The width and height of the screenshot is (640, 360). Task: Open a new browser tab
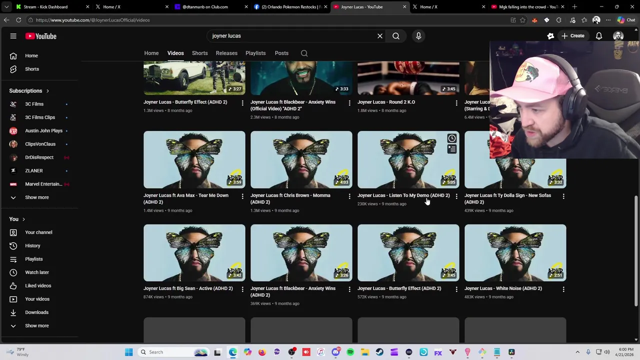coord(574,7)
